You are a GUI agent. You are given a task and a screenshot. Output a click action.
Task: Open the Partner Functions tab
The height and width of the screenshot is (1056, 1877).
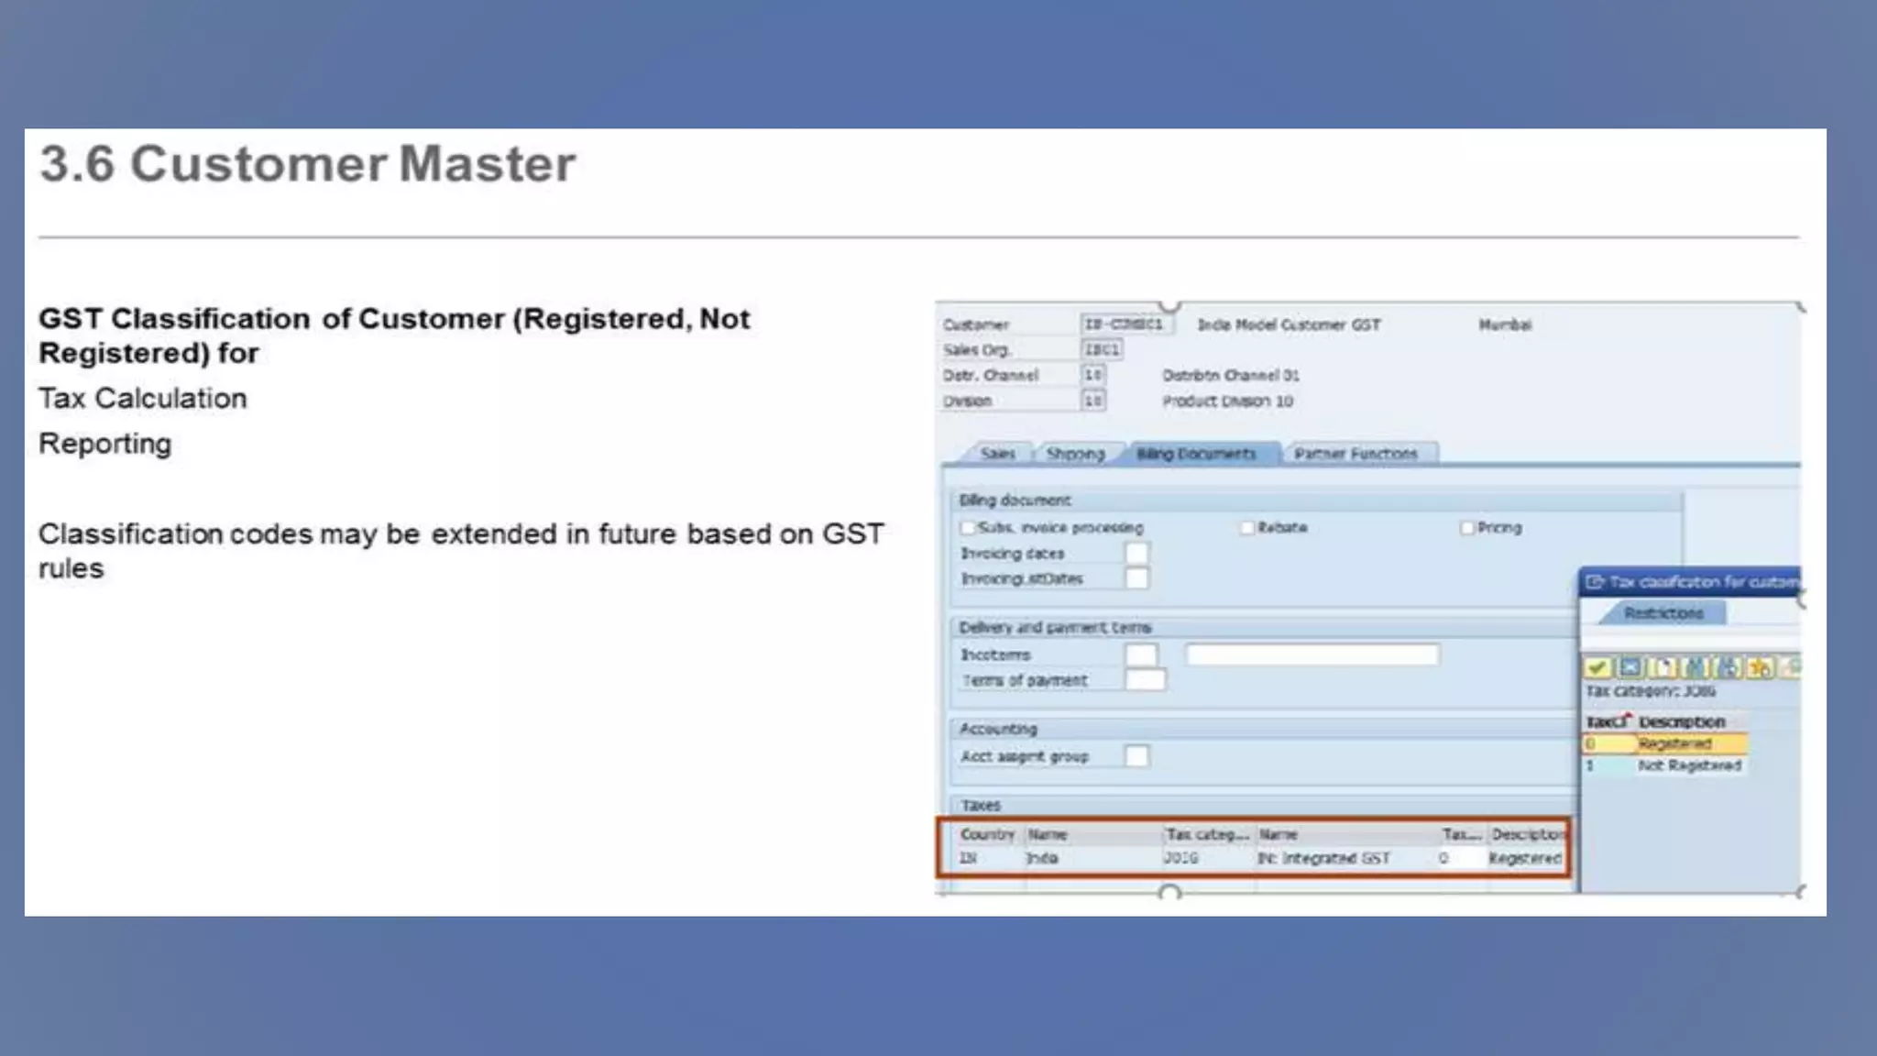click(1356, 454)
